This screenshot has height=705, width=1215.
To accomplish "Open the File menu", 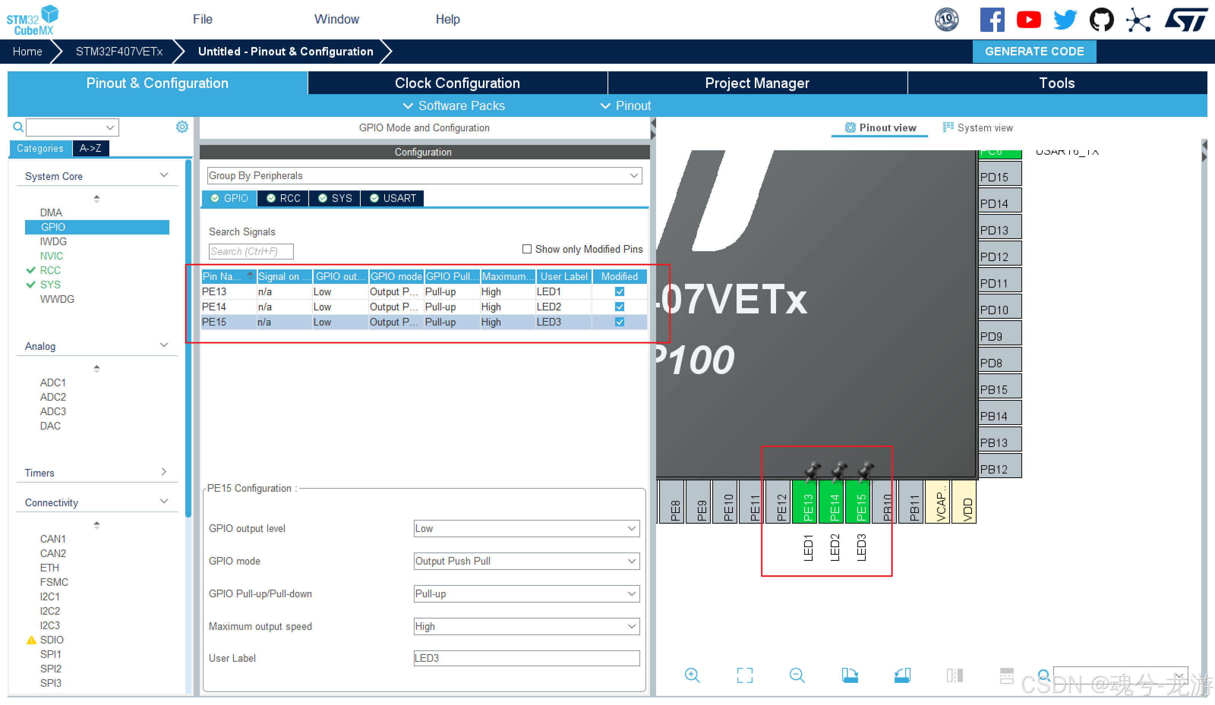I will (x=202, y=19).
